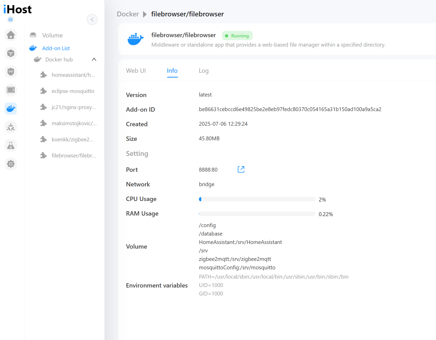Click the CPU Usage progress bar
The image size is (436, 340).
tap(257, 199)
